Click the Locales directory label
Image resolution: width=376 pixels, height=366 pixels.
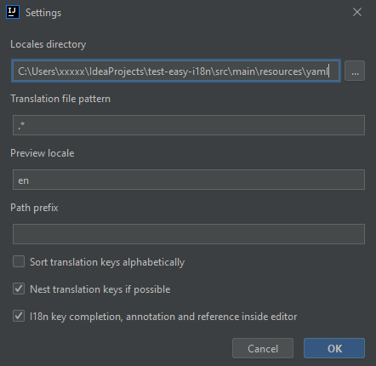pyautogui.click(x=48, y=44)
